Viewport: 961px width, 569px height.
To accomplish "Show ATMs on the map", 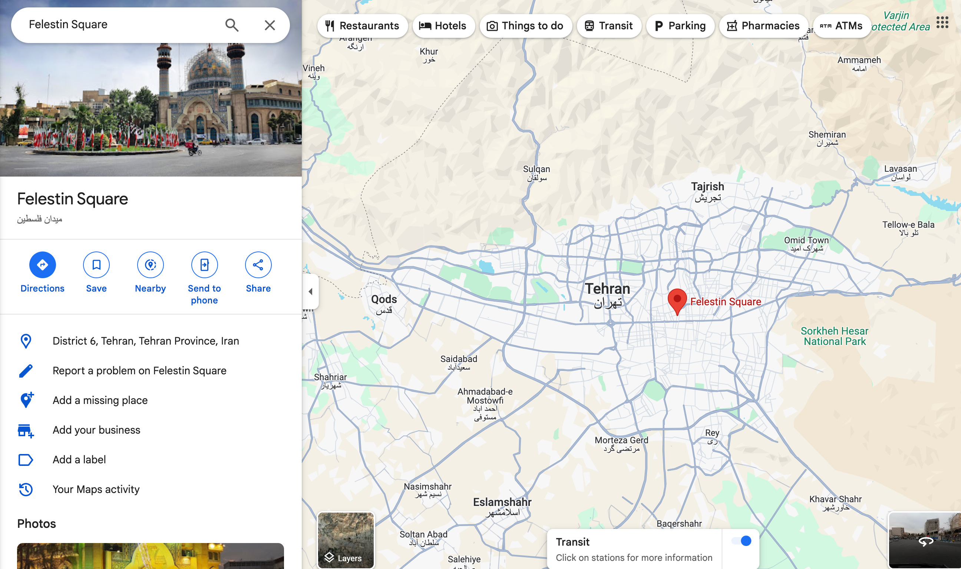I will [842, 26].
